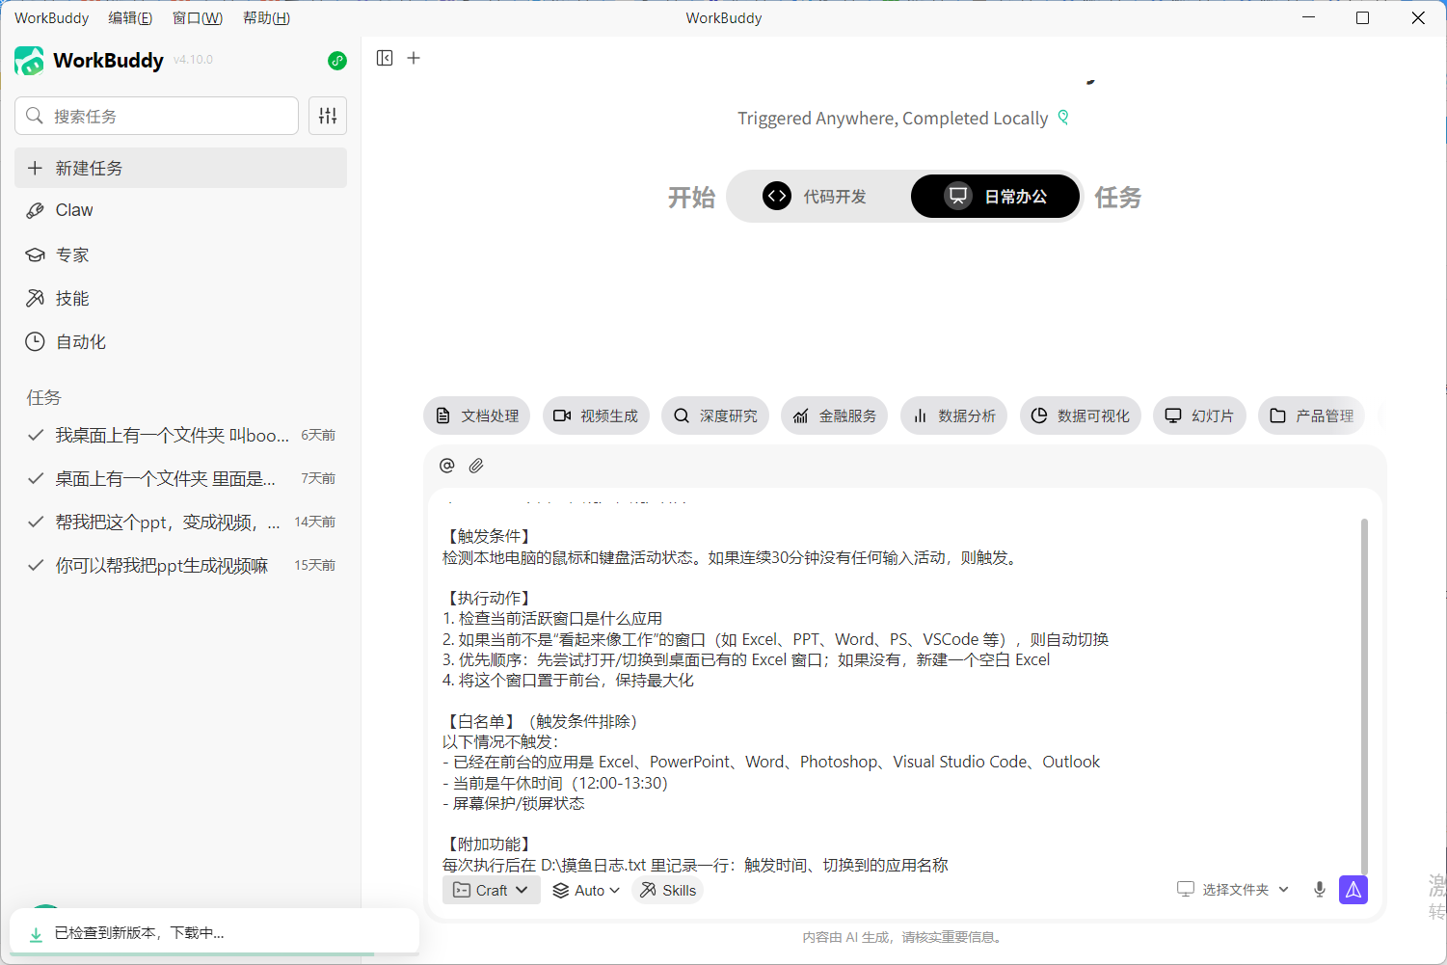Maximize the WorkBuddy window
Viewport: 1447px width, 965px height.
pos(1362,18)
